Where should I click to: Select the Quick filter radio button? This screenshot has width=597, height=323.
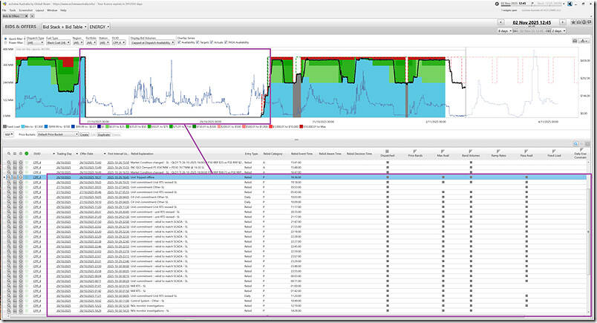(x=5, y=39)
